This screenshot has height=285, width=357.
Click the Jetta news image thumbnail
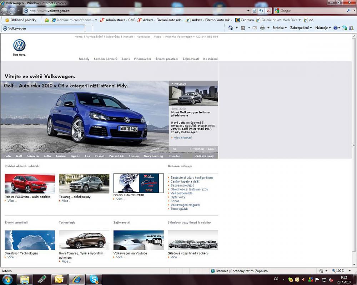(x=193, y=96)
